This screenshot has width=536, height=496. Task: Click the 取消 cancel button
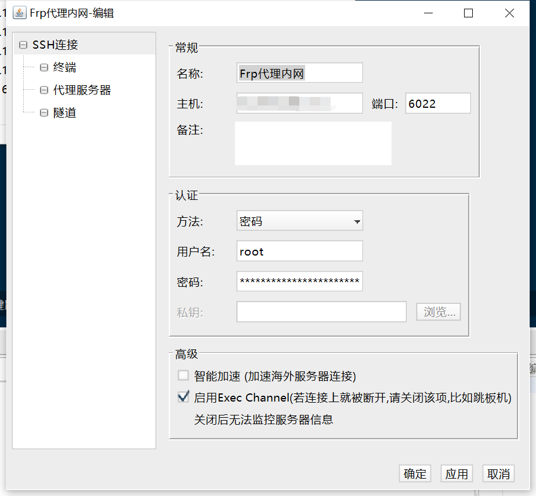[498, 474]
